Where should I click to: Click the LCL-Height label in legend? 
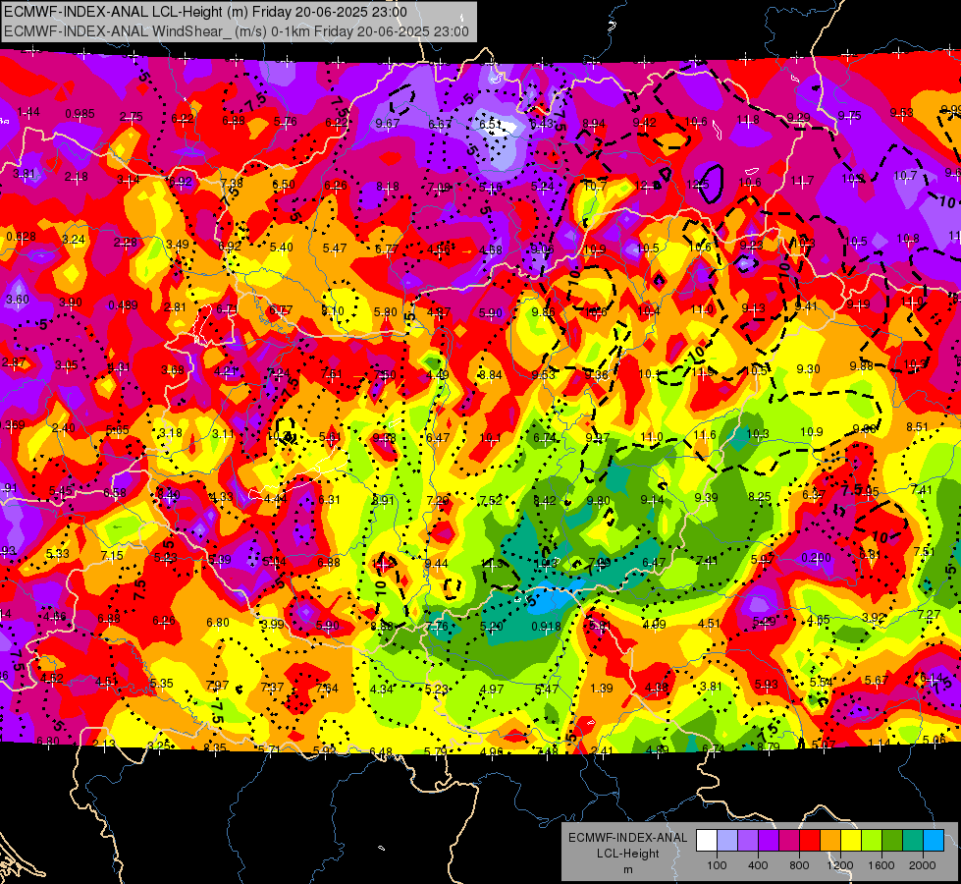point(627,854)
